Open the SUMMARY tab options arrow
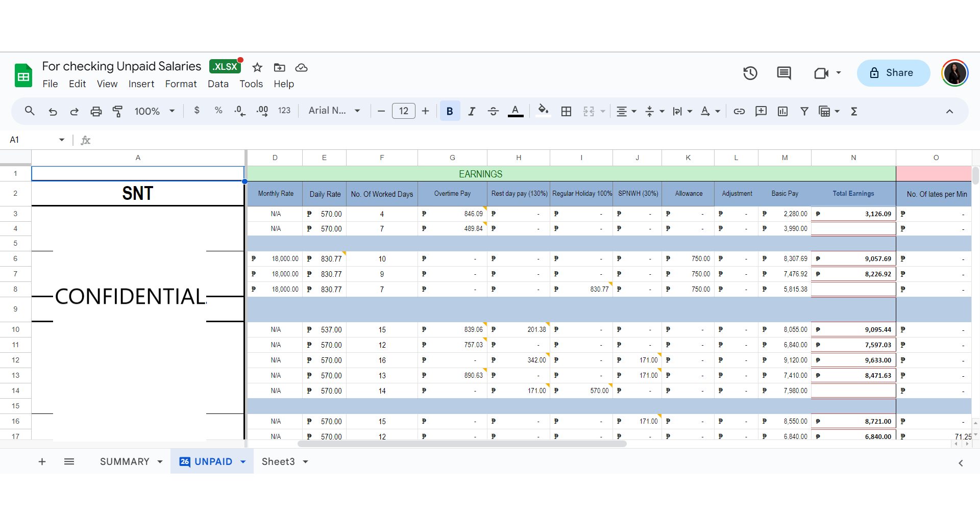Image resolution: width=980 pixels, height=520 pixels. click(160, 461)
